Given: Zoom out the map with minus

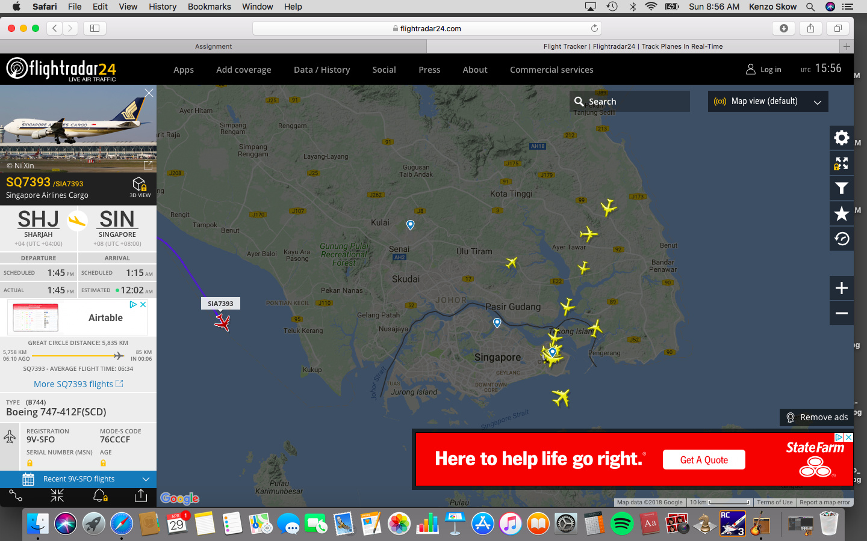Looking at the screenshot, I should [x=841, y=313].
